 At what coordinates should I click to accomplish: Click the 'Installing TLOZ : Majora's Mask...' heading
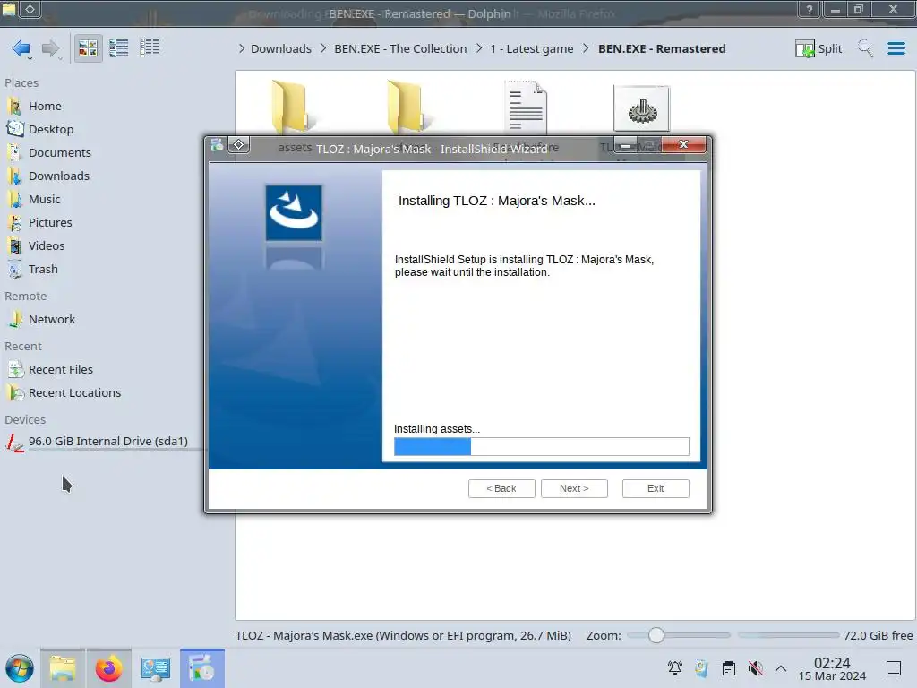496,201
